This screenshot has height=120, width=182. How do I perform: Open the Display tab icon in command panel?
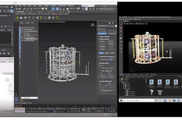click(113, 23)
